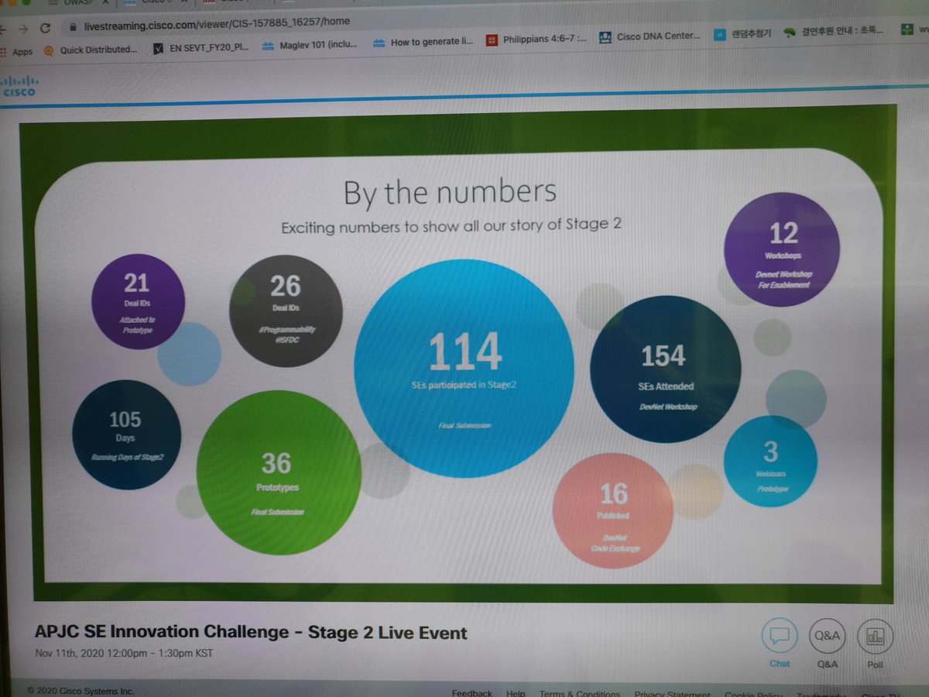The image size is (929, 697).
Task: Click the Cisco logo
Action: coord(18,85)
